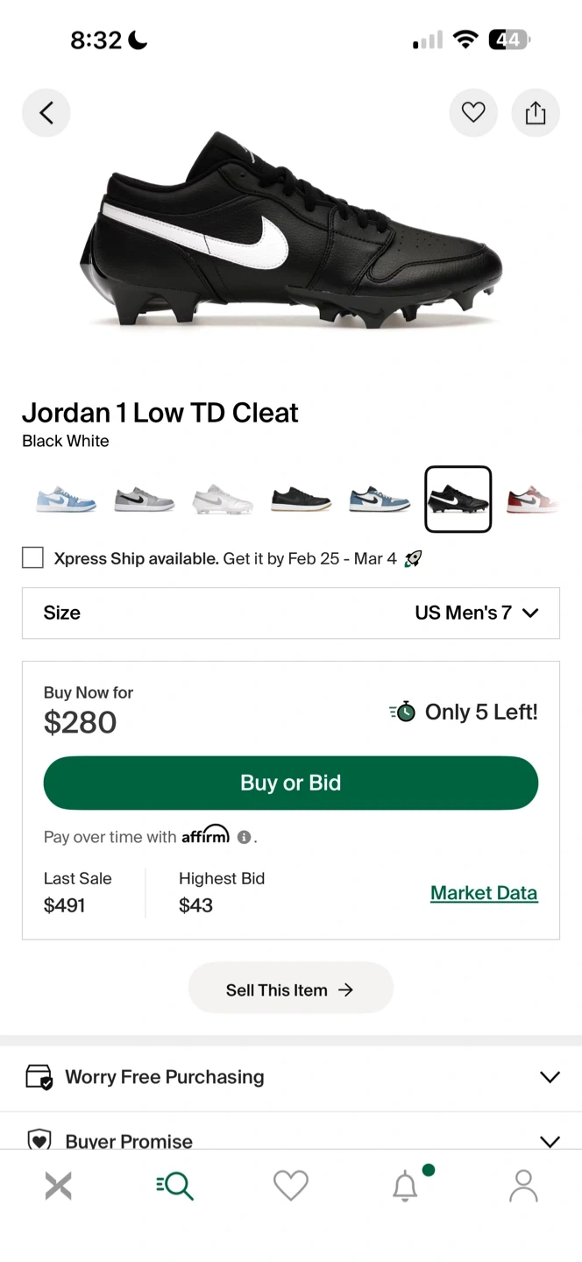Tap the Affirm info icon
The width and height of the screenshot is (582, 1262).
coord(245,837)
